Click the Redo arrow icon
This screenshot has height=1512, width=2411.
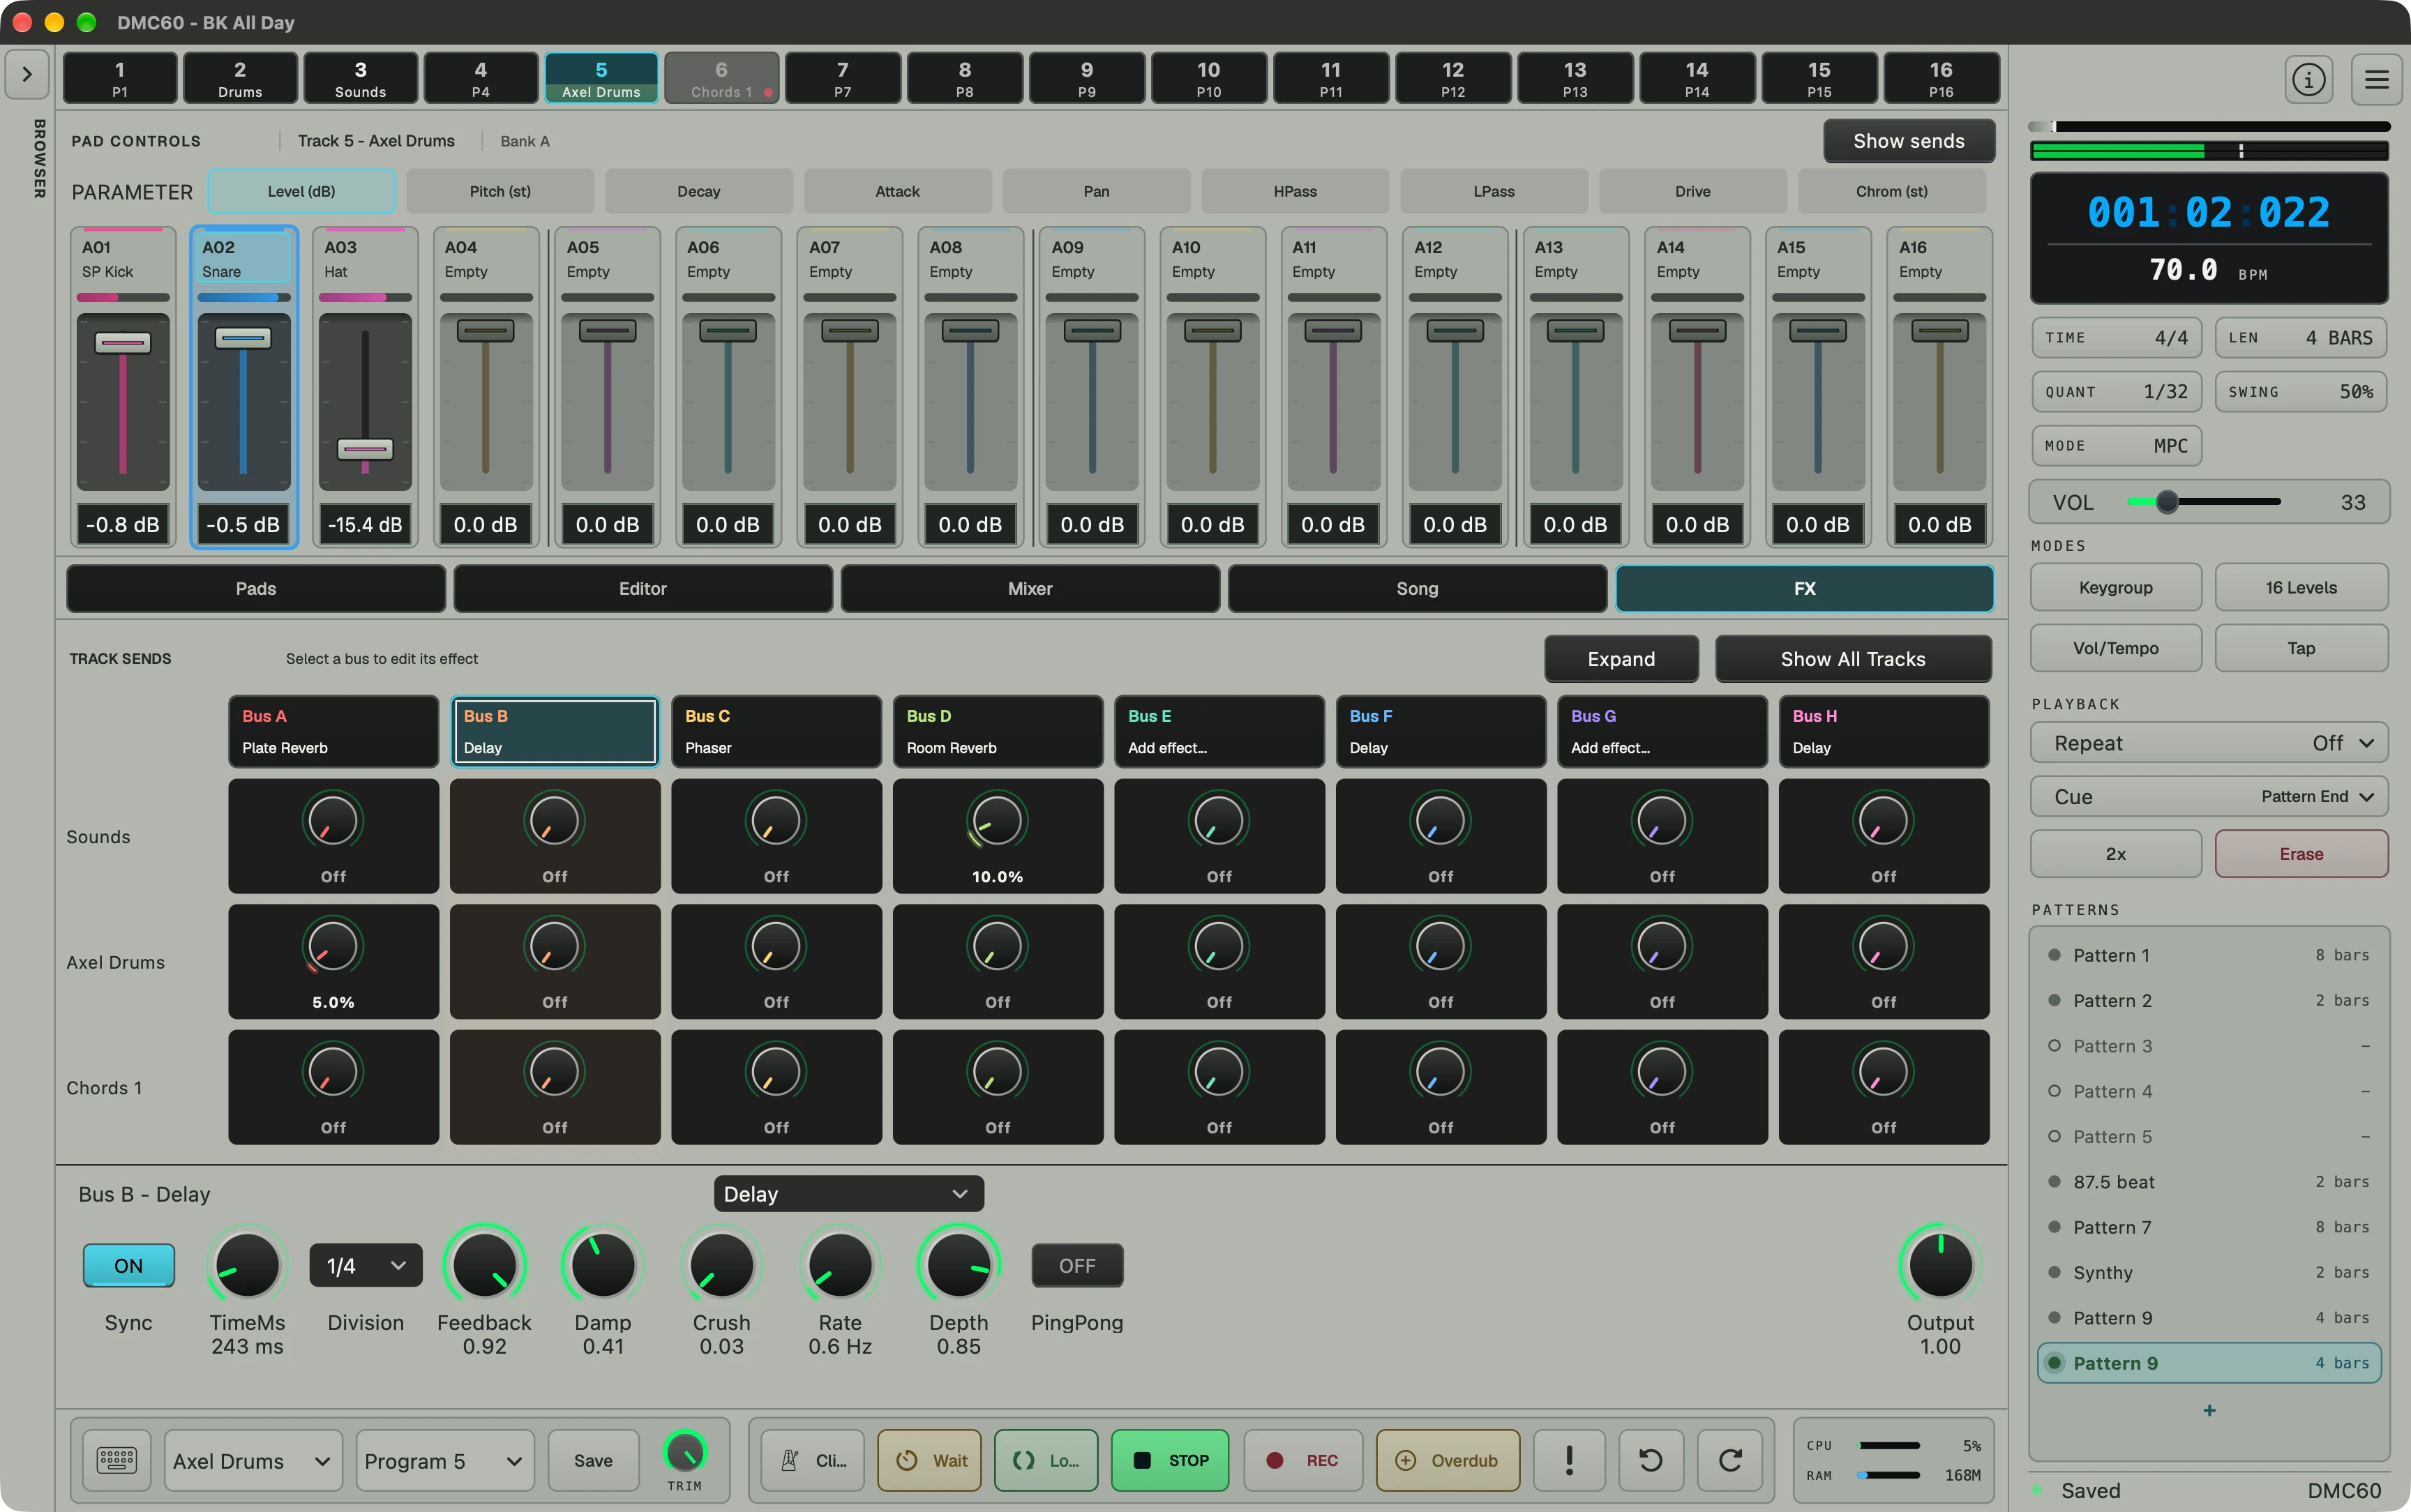pos(1730,1460)
